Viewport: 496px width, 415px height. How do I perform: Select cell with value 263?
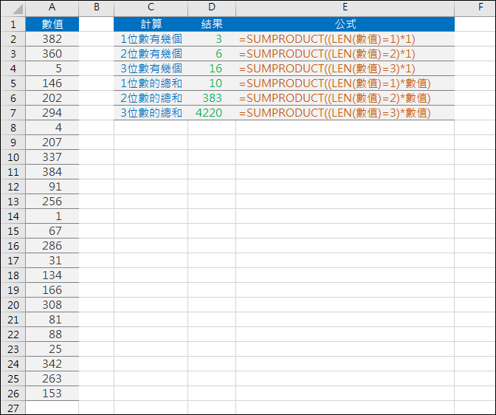click(x=52, y=379)
